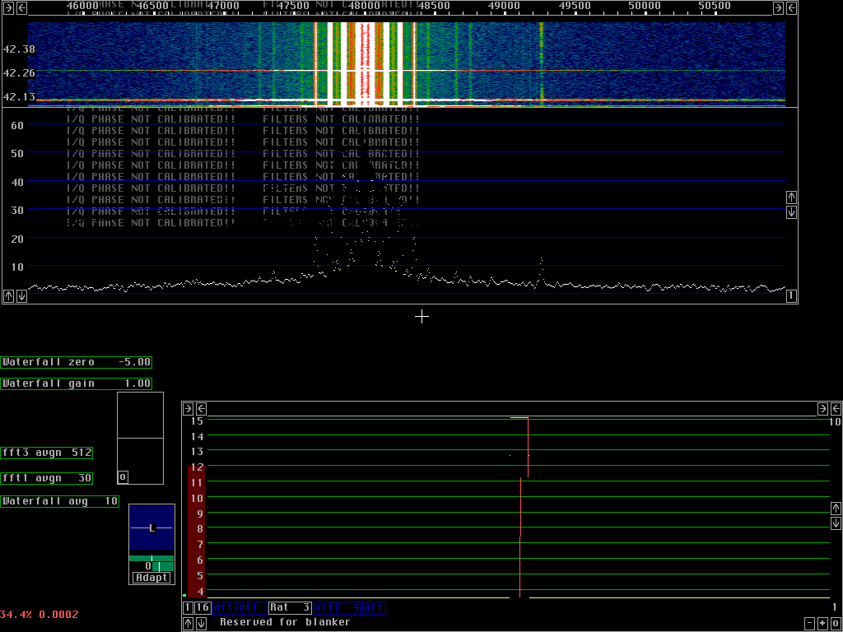
Task: Click the '0' reset box after plus
Action: tap(836, 624)
